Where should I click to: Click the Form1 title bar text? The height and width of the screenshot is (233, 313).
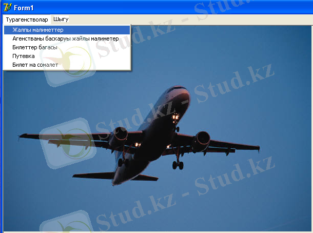[x=24, y=8]
